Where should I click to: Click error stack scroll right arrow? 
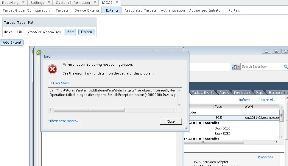click(x=174, y=110)
